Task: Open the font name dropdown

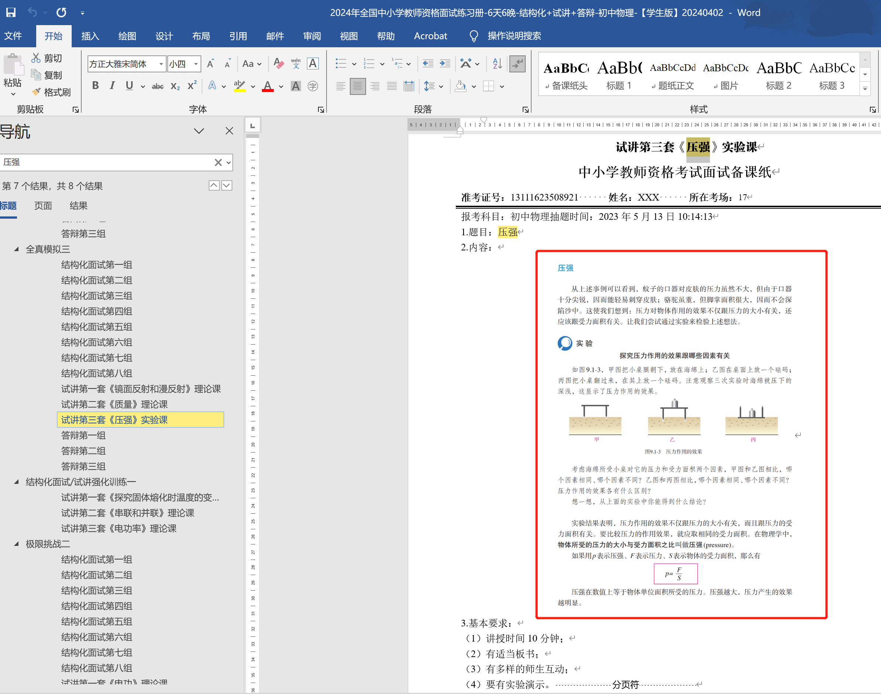Action: (161, 64)
